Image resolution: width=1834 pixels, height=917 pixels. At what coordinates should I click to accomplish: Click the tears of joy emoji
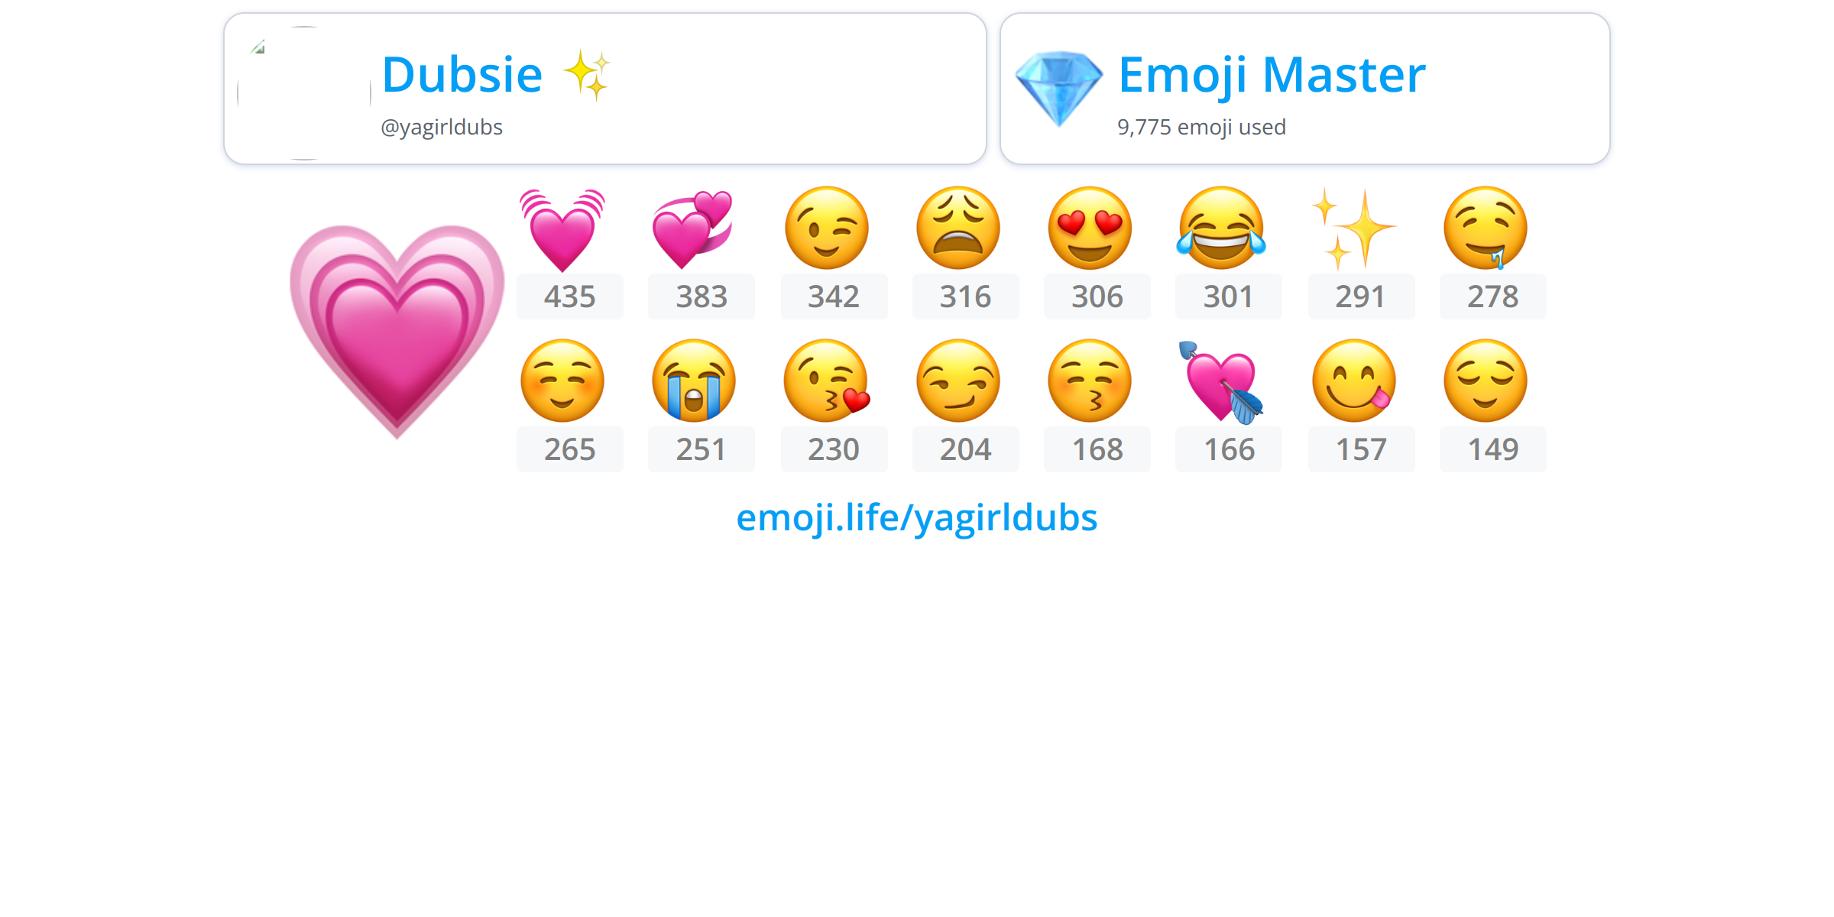pos(1221,228)
